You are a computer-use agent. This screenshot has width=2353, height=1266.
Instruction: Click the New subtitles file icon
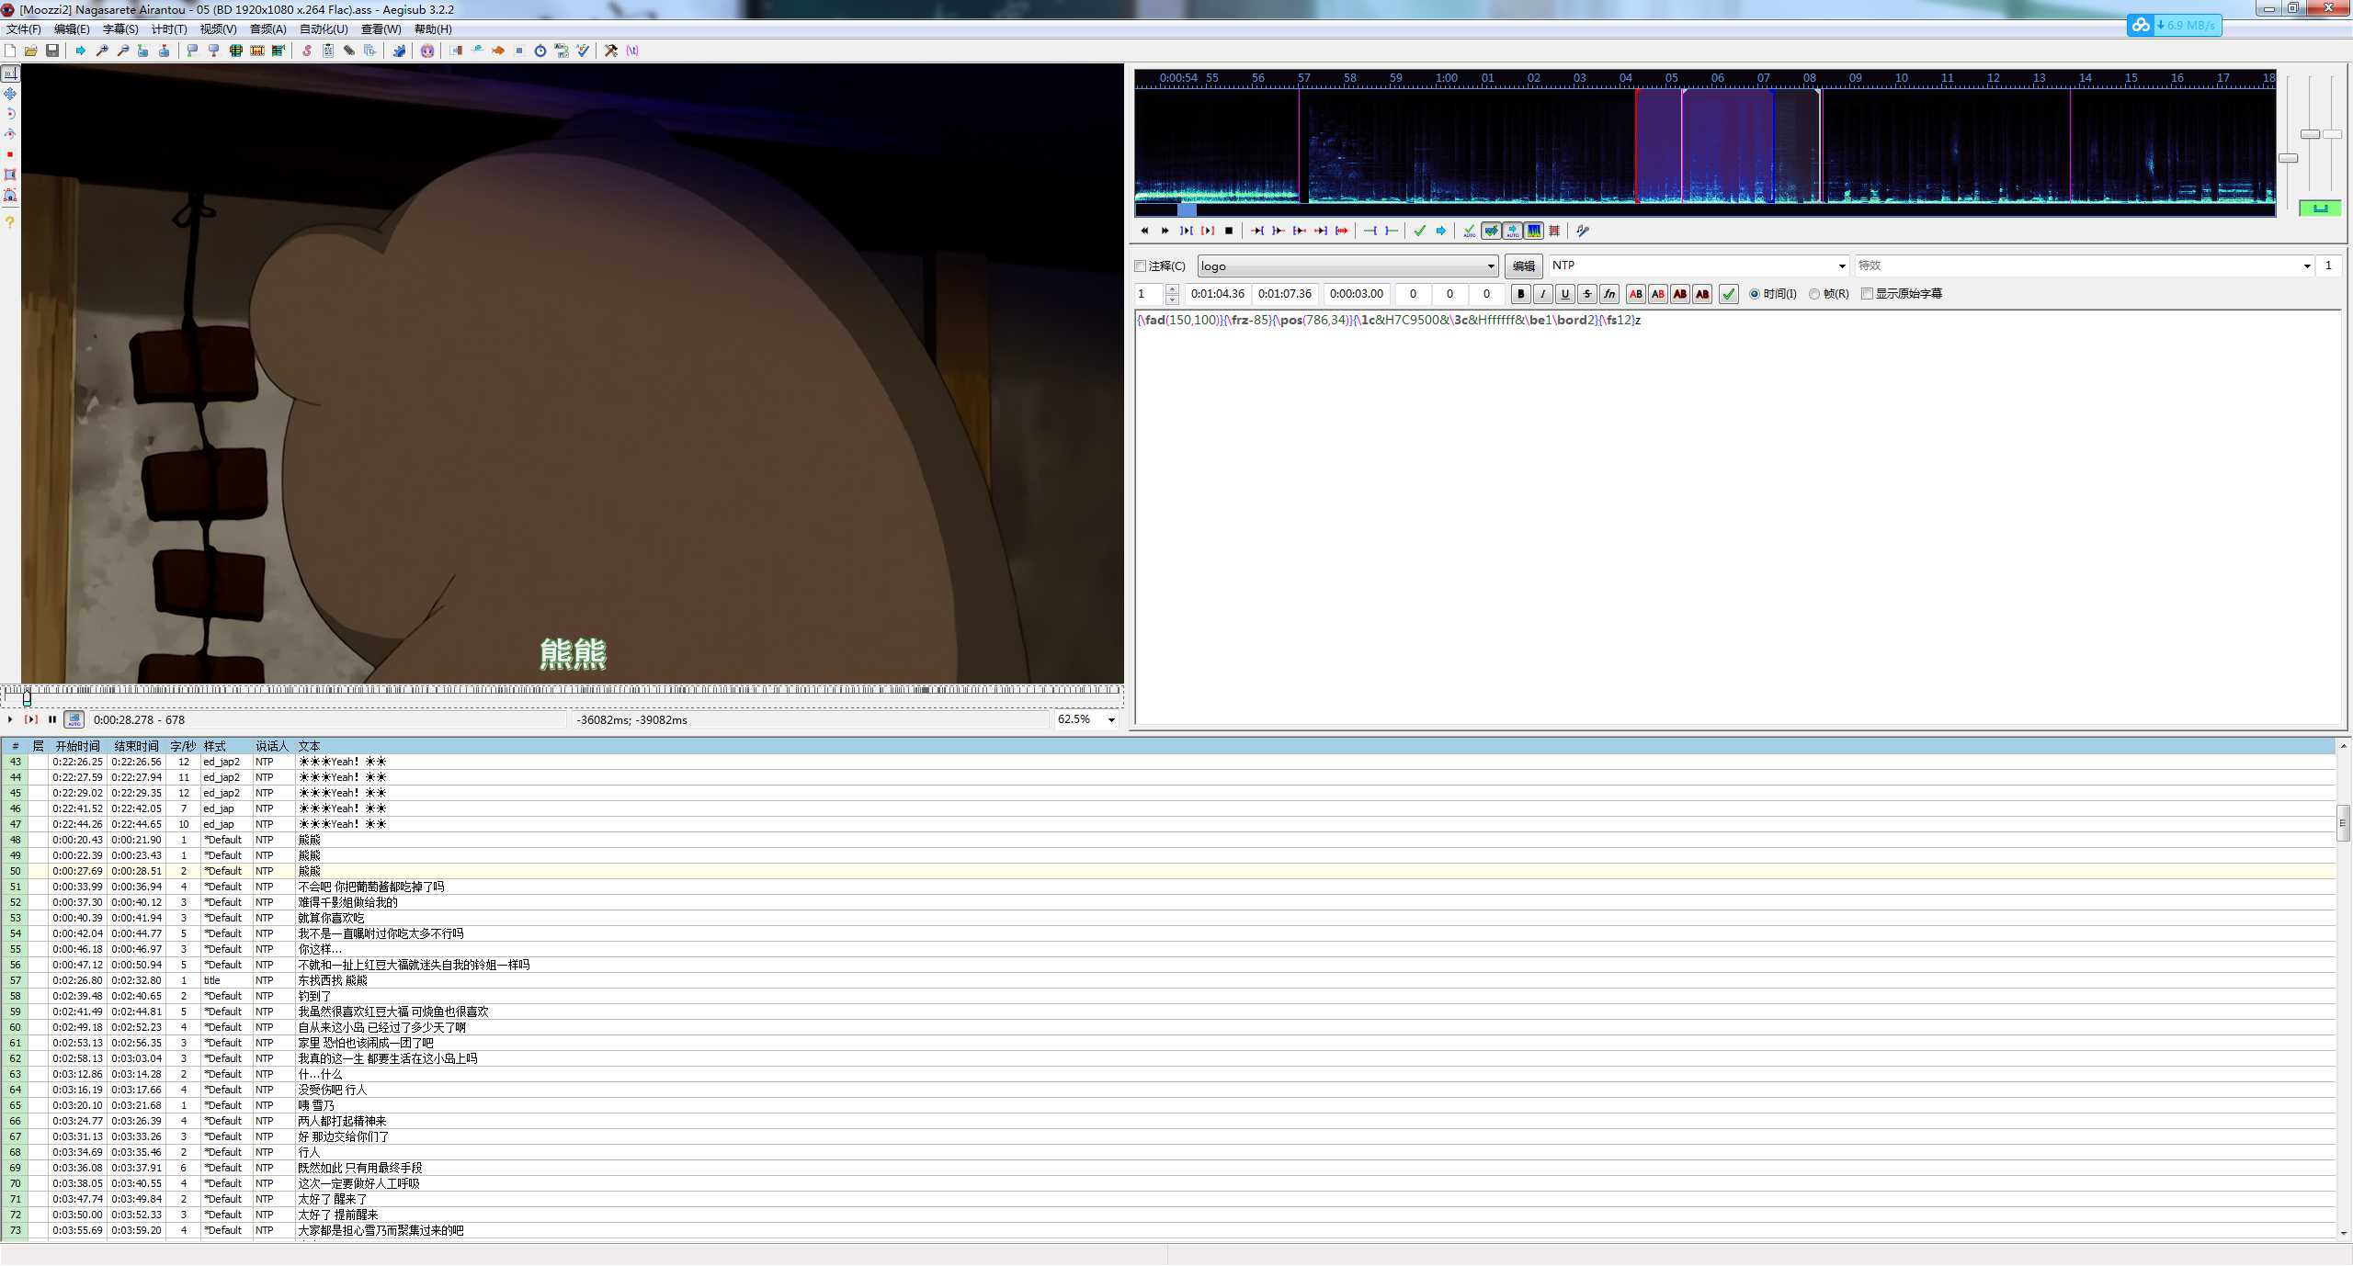pyautogui.click(x=10, y=51)
